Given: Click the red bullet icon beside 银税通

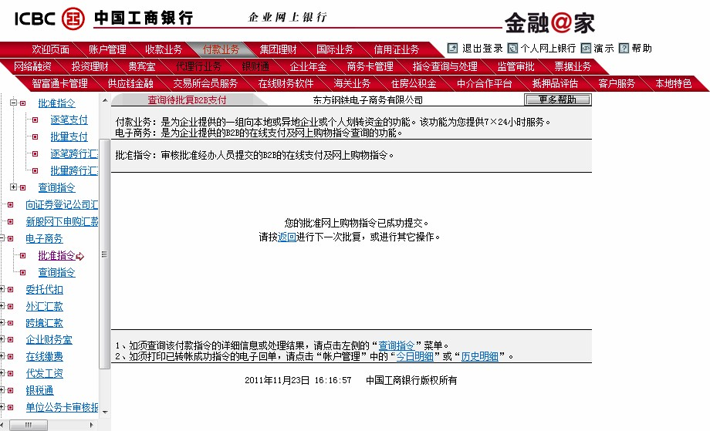Looking at the screenshot, I should [10, 390].
